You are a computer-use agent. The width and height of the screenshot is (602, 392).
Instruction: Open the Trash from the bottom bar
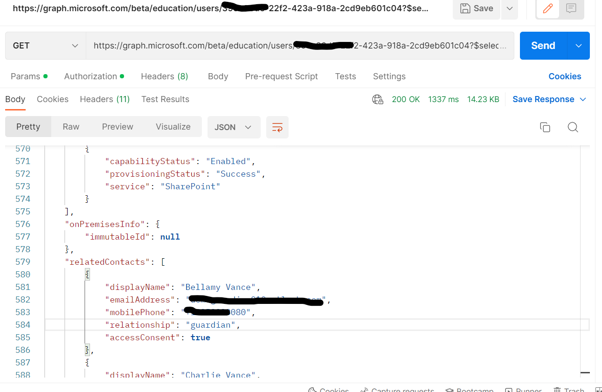point(568,390)
